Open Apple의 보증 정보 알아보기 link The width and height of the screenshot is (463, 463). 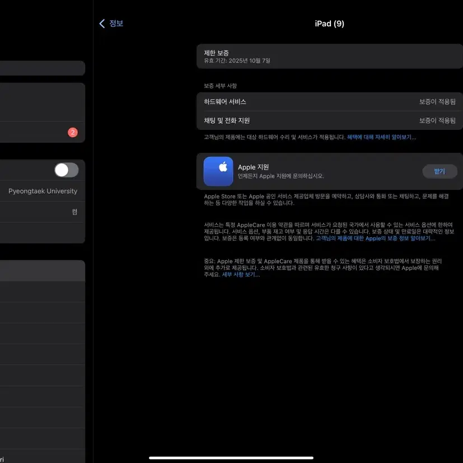(x=375, y=238)
